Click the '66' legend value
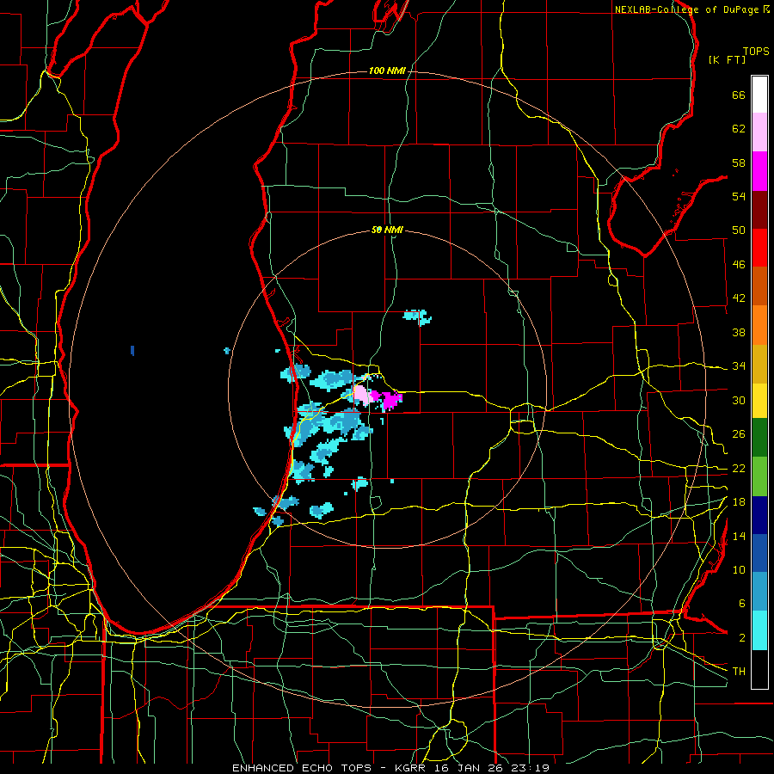Image resolution: width=774 pixels, height=774 pixels. (739, 95)
